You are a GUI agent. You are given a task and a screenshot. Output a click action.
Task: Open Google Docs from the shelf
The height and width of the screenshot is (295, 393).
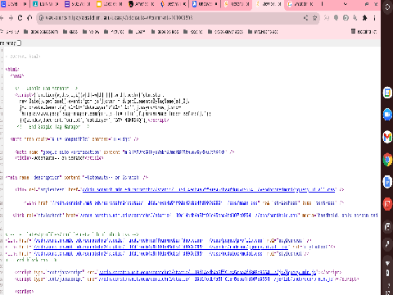tap(387, 182)
